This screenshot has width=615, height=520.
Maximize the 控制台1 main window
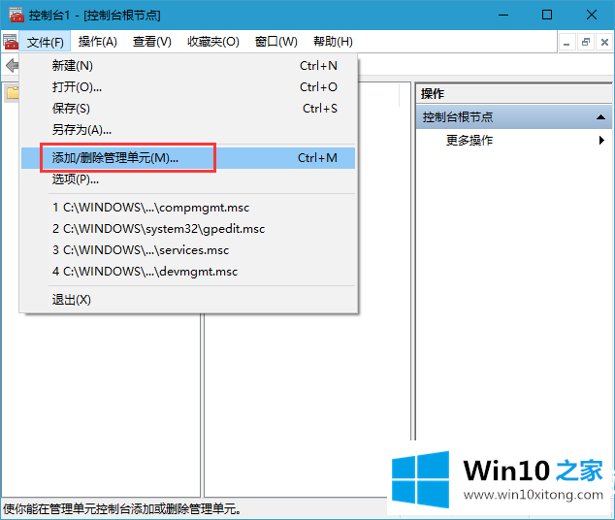(x=547, y=16)
